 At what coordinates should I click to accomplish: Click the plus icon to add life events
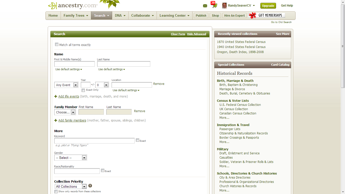[56, 96]
